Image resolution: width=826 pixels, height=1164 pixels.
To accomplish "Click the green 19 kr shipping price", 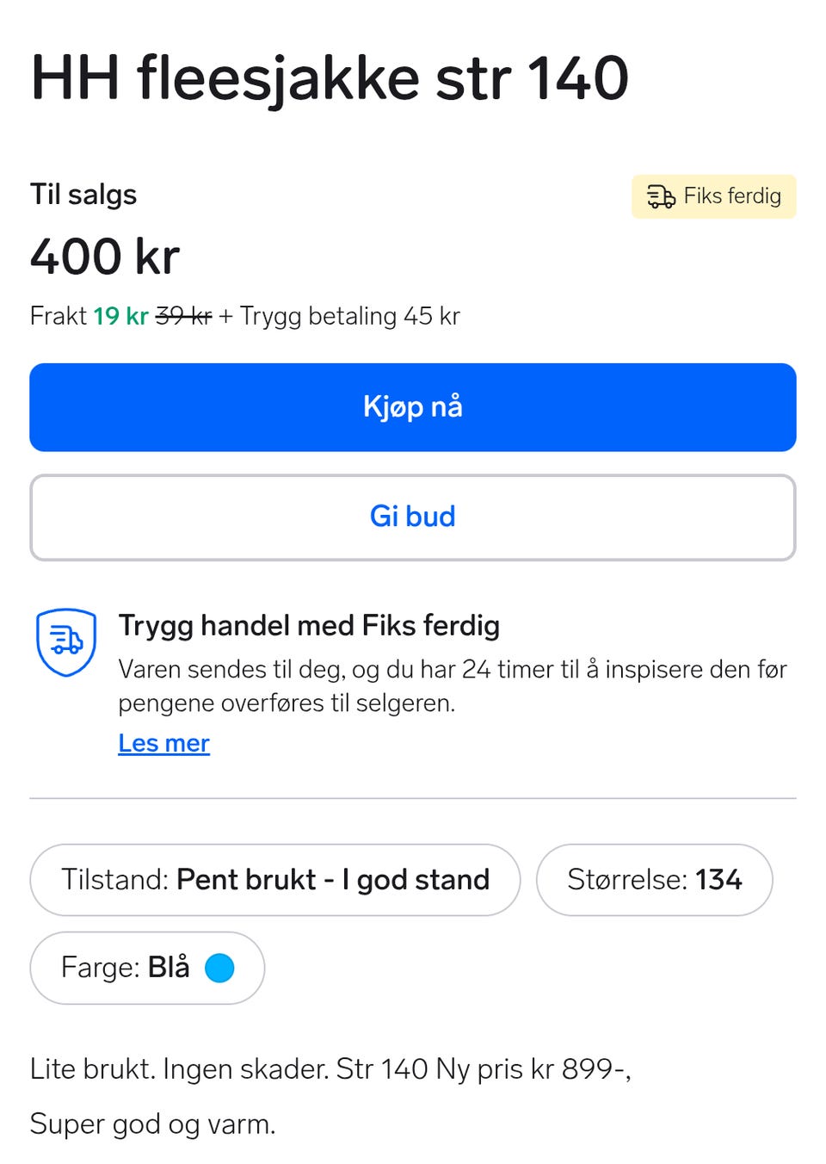I will pos(121,316).
